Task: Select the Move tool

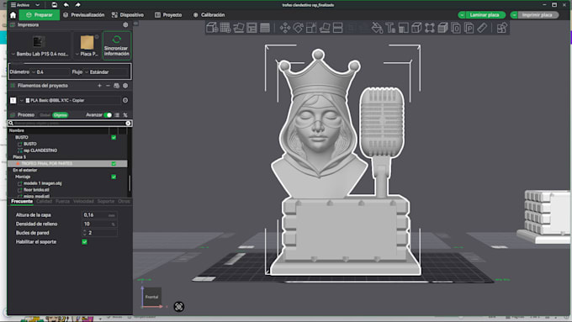Action: tap(285, 28)
